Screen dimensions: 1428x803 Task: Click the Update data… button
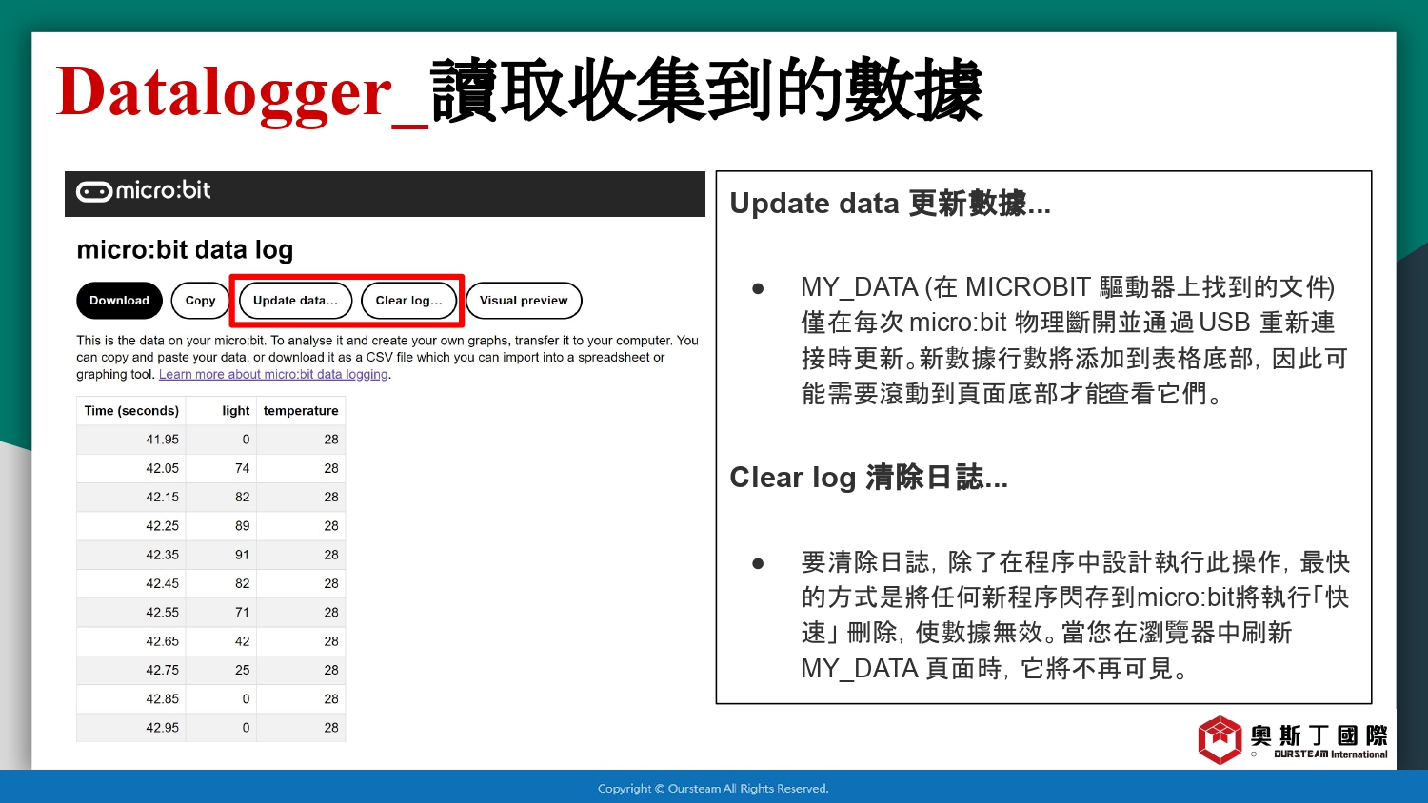[x=295, y=301]
